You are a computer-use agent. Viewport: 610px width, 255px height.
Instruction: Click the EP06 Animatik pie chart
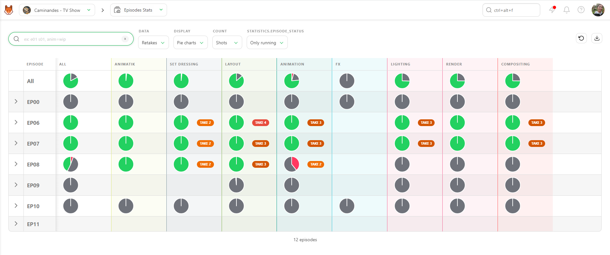point(126,123)
